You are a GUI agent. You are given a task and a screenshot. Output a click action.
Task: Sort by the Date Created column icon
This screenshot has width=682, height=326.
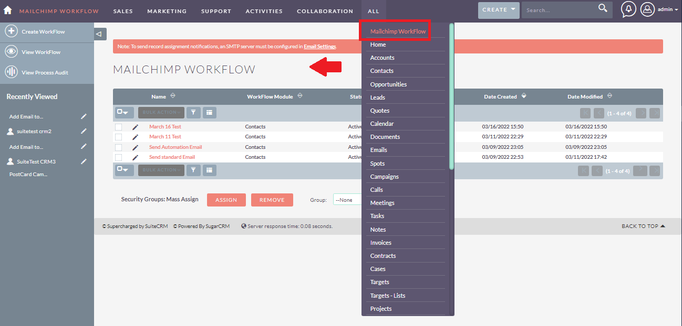click(x=524, y=96)
